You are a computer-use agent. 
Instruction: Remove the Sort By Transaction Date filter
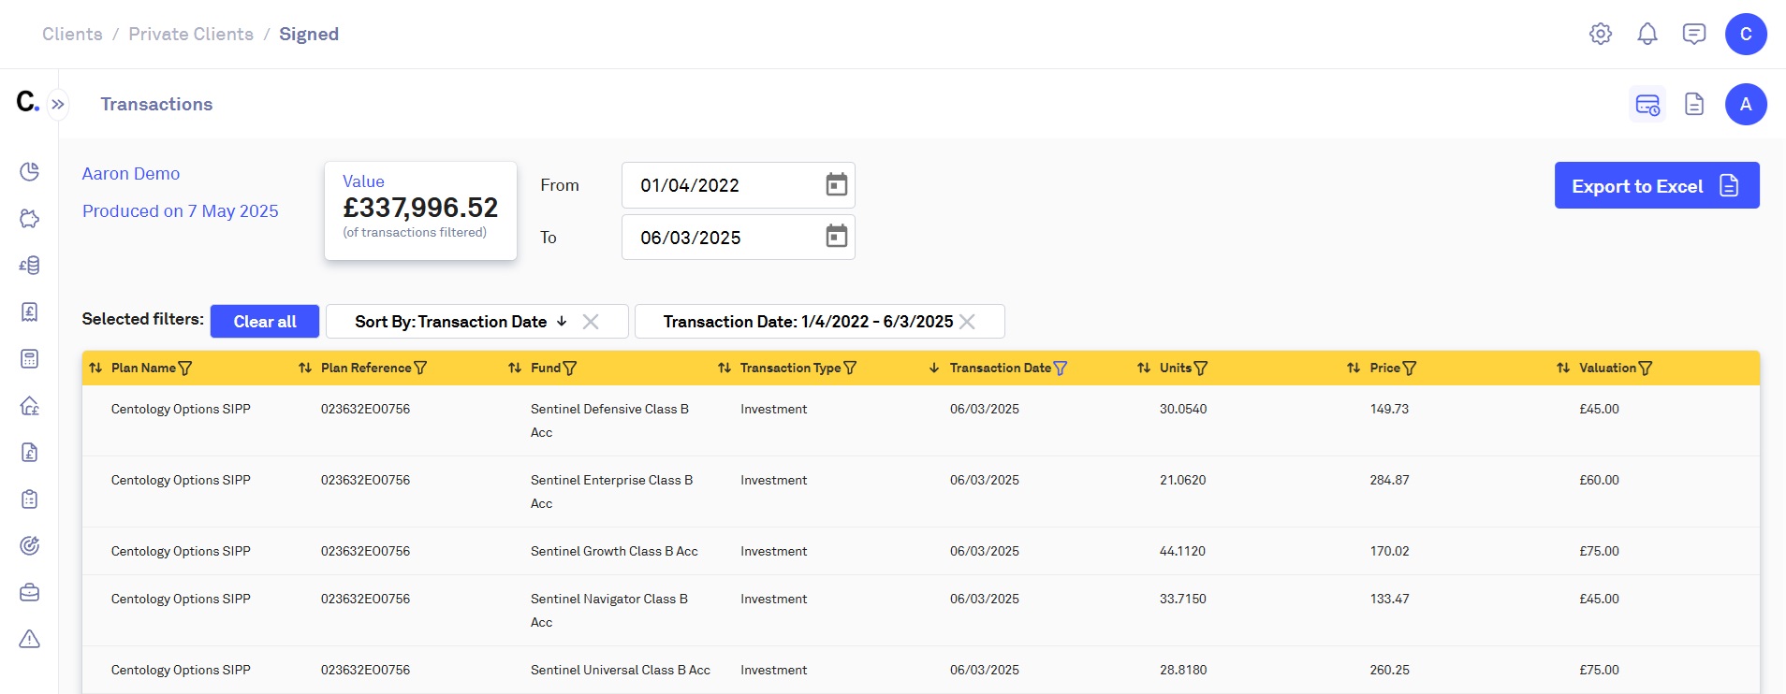point(591,322)
